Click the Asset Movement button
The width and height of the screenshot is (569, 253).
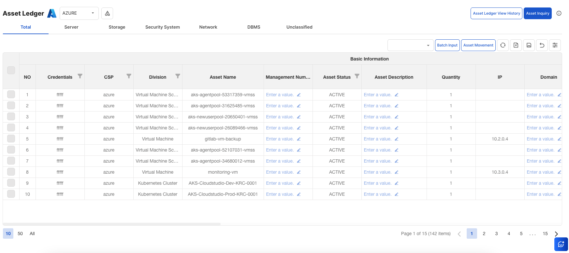(478, 45)
